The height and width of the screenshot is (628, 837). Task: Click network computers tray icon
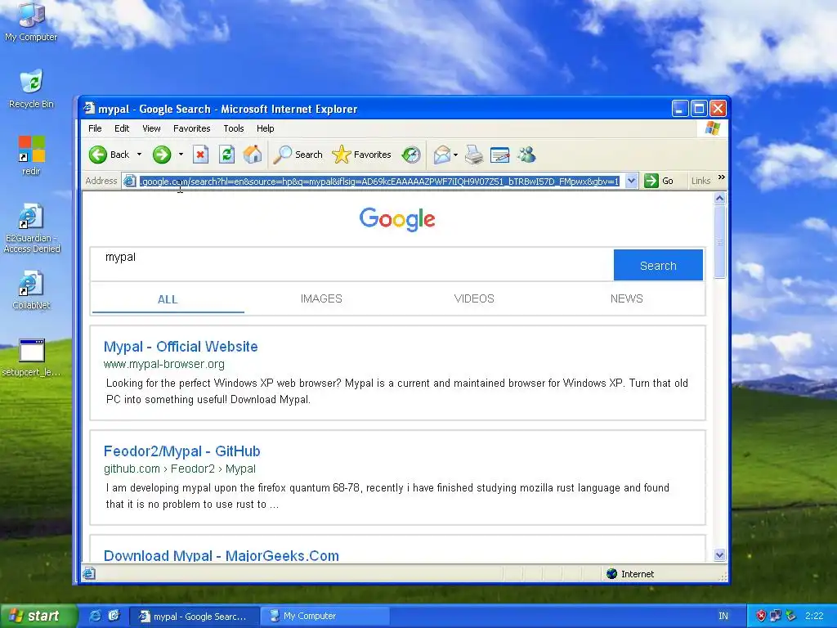pyautogui.click(x=776, y=616)
